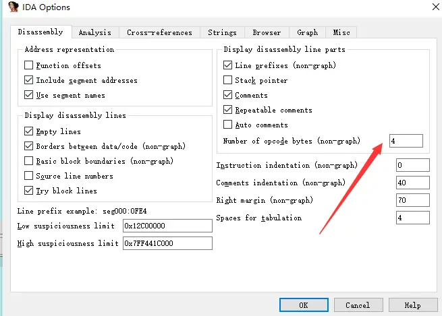Select the Disassembly tab

pyautogui.click(x=40, y=32)
